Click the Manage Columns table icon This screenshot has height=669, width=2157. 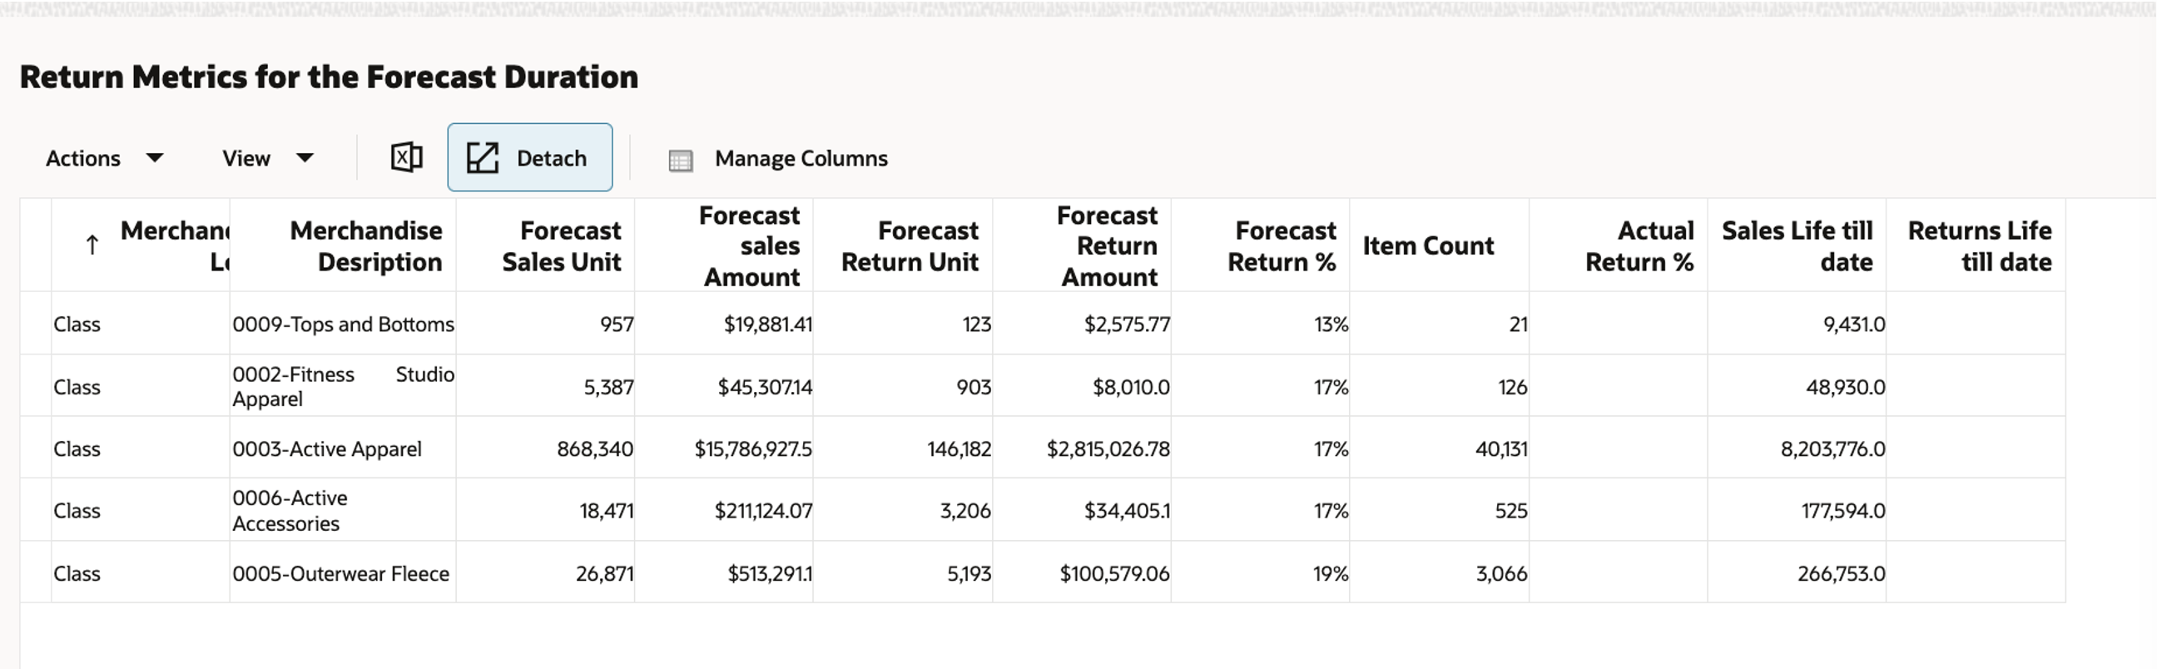[681, 160]
